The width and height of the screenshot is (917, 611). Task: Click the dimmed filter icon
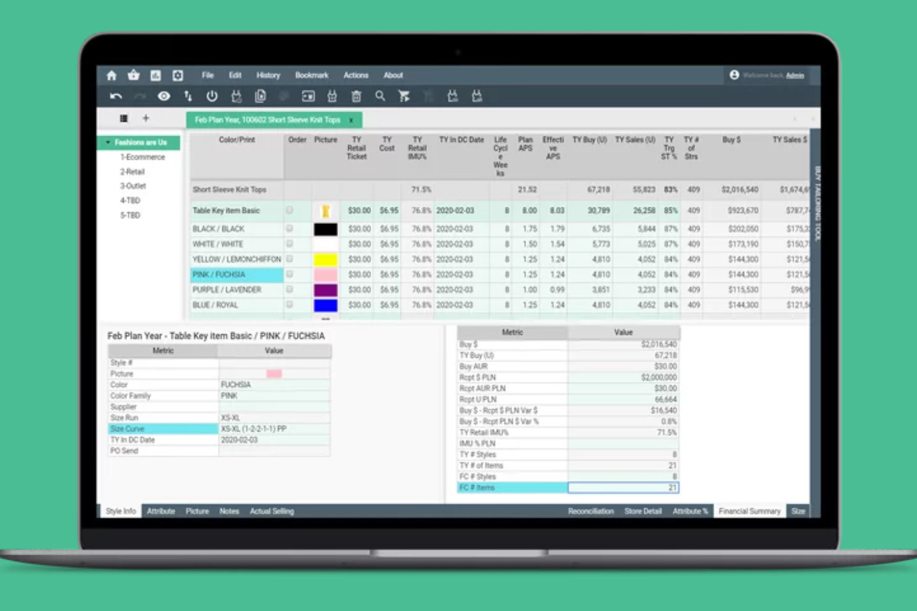click(x=428, y=96)
